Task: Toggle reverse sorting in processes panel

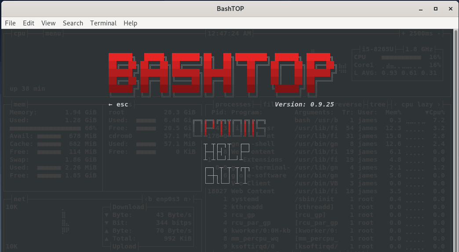Action: (x=348, y=104)
